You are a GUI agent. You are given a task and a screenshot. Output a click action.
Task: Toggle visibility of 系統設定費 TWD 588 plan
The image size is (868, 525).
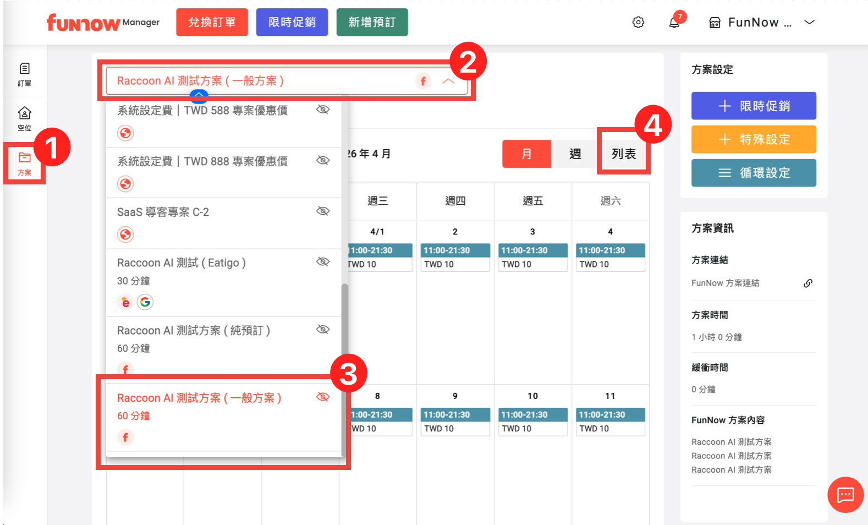point(323,110)
